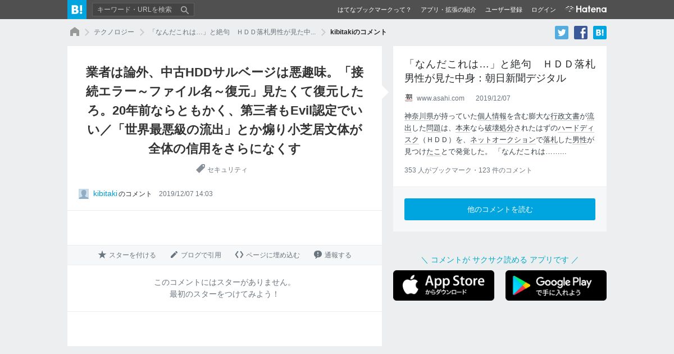This screenshot has height=354, width=674.
Task: Share on Twitter icon
Action: coord(562,33)
